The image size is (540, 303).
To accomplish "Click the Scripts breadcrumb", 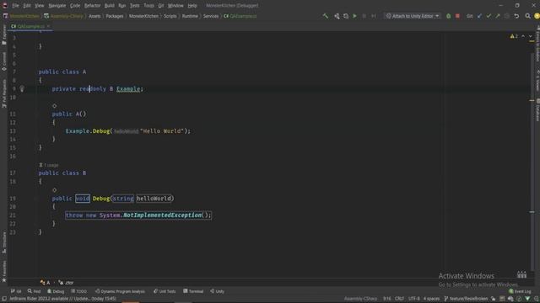I will point(170,16).
